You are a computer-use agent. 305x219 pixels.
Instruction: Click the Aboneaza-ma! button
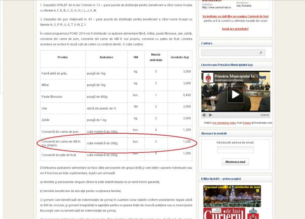(235, 162)
